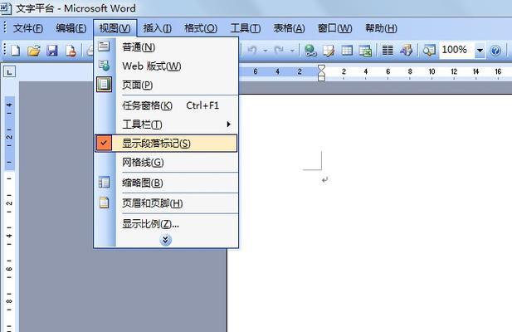Open Redo history dropdown arrow
512x332 pixels.
point(292,51)
